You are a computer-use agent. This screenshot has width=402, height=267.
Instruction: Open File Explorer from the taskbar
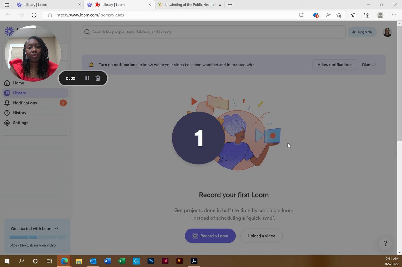79,261
